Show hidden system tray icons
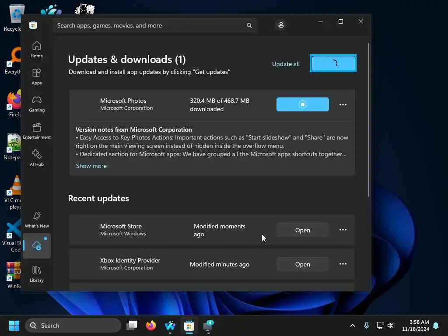448x336 pixels. [353, 325]
